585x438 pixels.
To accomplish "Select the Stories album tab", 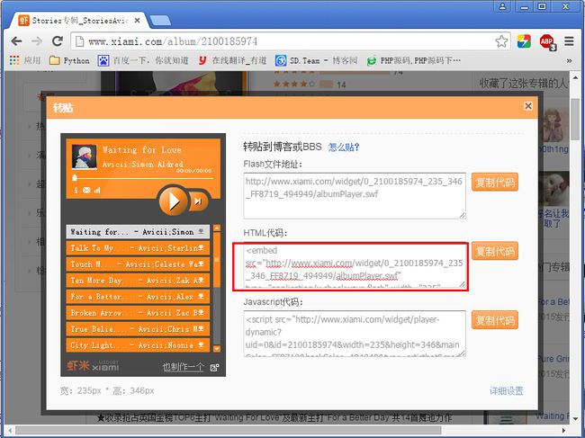I will (78, 21).
